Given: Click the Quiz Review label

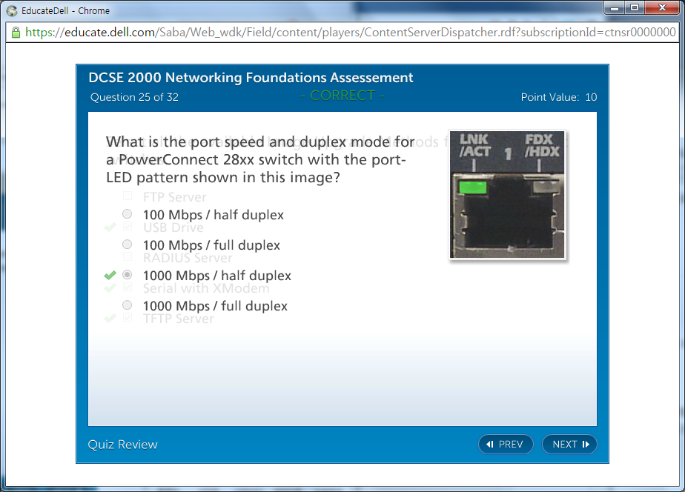Looking at the screenshot, I should [x=122, y=445].
